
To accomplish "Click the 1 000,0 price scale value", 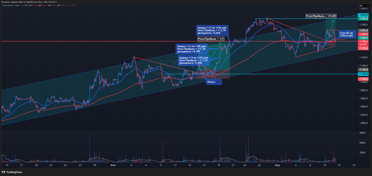I will coord(363,123).
